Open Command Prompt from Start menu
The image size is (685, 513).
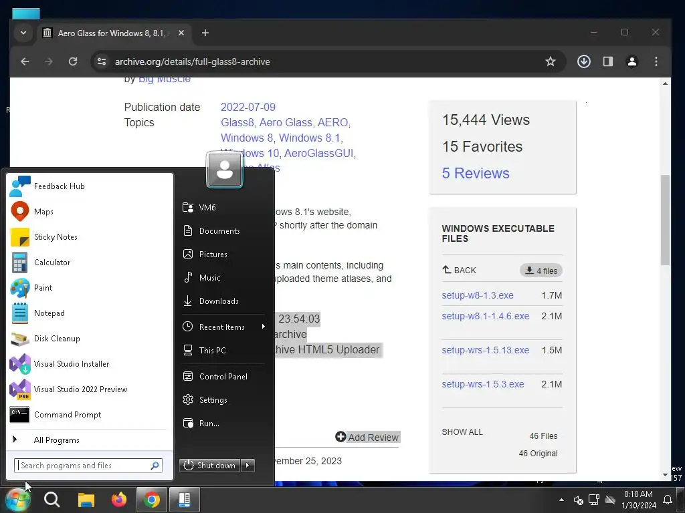(90, 414)
